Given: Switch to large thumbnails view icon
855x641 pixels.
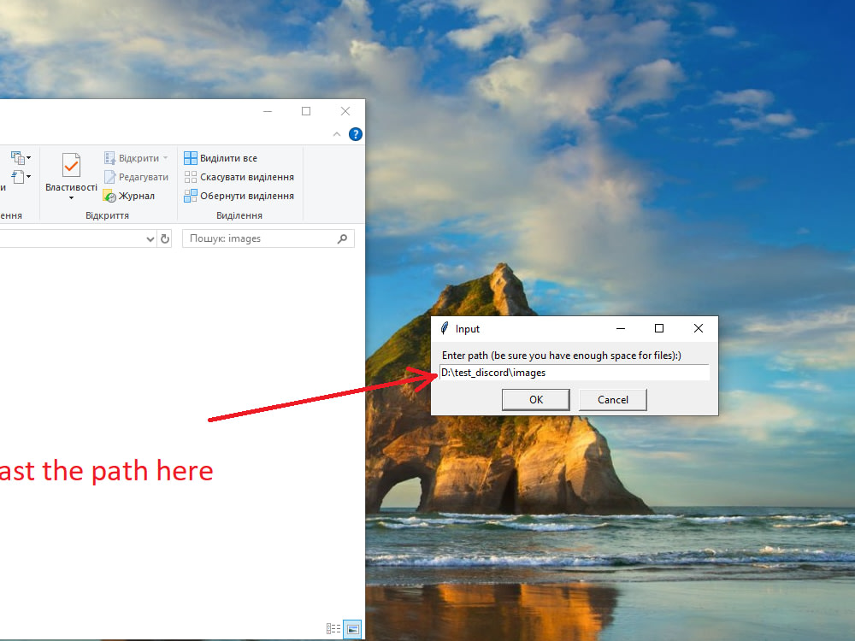Looking at the screenshot, I should 352,629.
